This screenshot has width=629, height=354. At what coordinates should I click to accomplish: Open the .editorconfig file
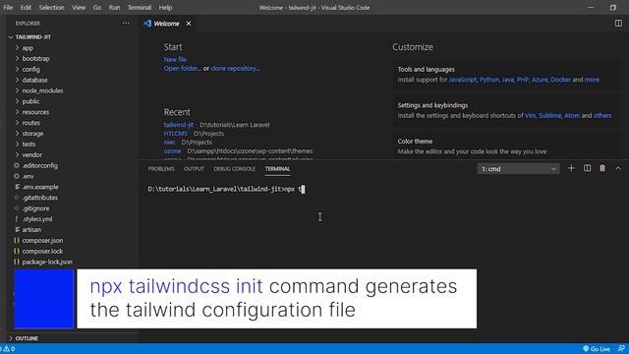pos(39,166)
